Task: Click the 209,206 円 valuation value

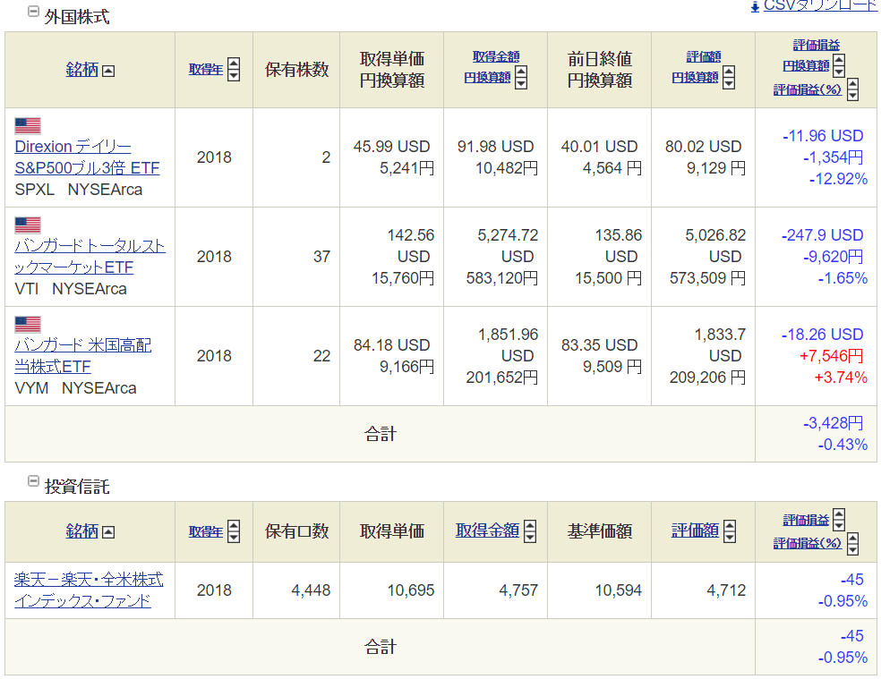Action: pyautogui.click(x=707, y=378)
